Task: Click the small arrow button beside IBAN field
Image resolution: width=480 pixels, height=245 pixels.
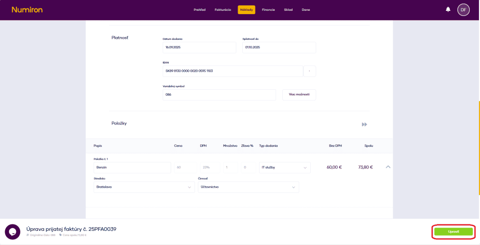Action: pyautogui.click(x=309, y=71)
